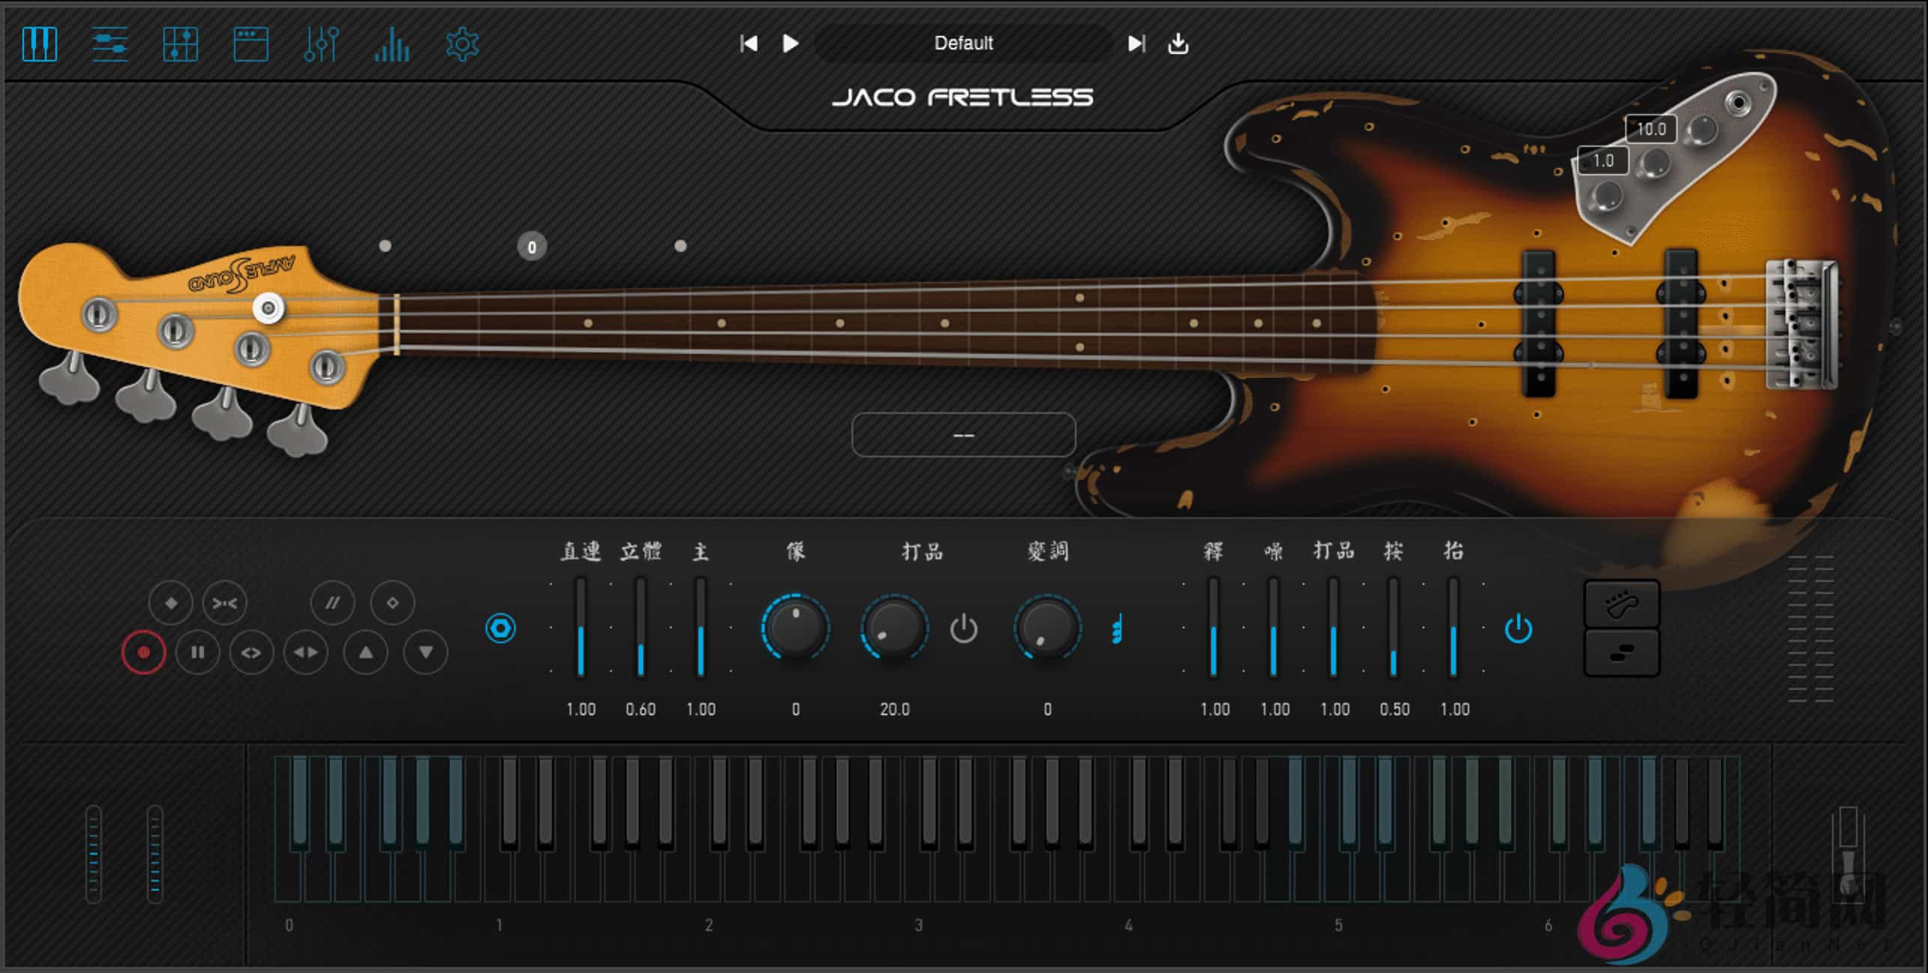Click the previous preset arrow

point(749,43)
